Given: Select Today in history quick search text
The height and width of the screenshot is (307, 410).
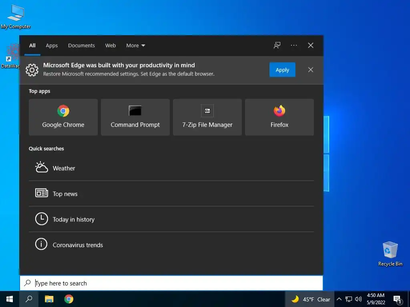Looking at the screenshot, I should pos(74,219).
